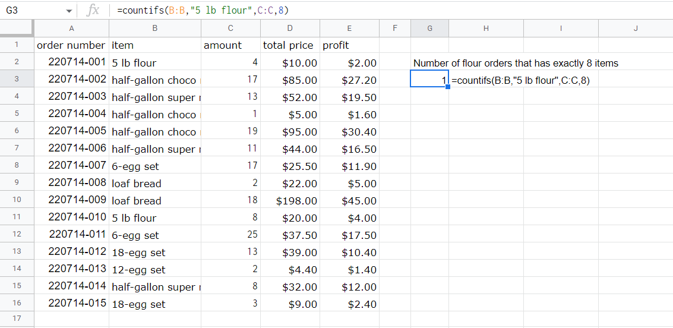The height and width of the screenshot is (328, 673).
Task: Click the 'order number' header cell
Action: click(71, 45)
